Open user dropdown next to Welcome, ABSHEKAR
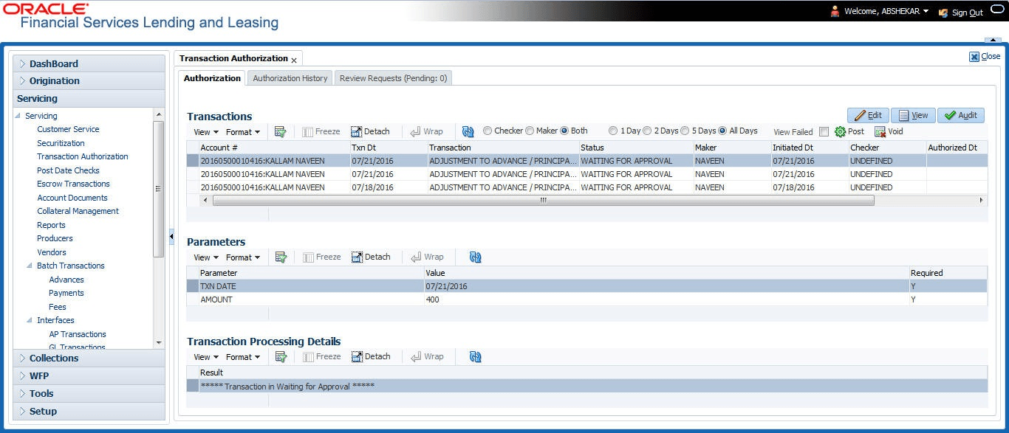This screenshot has width=1009, height=433. (x=926, y=11)
